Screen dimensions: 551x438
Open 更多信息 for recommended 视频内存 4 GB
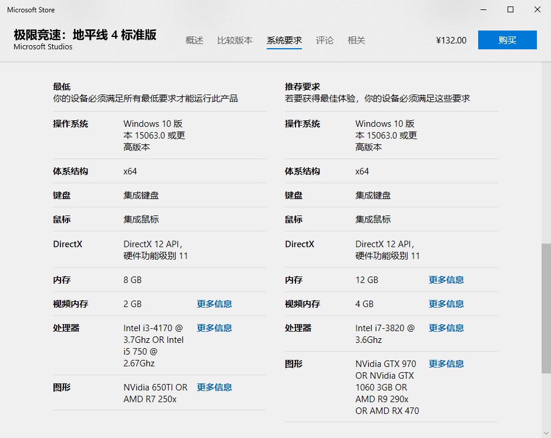445,304
